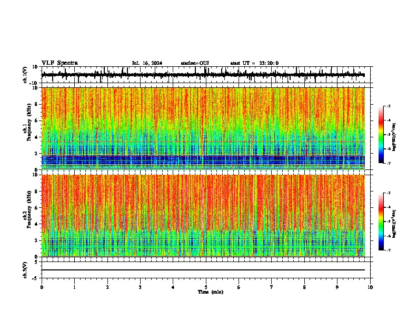Click the '8' kHz tick on ch.2 spectrogram
Viewport: 417px width, 322px height.
36,192
